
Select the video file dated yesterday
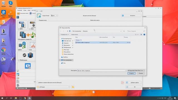pos(103,42)
